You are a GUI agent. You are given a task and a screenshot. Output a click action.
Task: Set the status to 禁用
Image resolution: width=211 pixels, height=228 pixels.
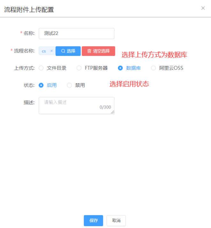pos(69,85)
